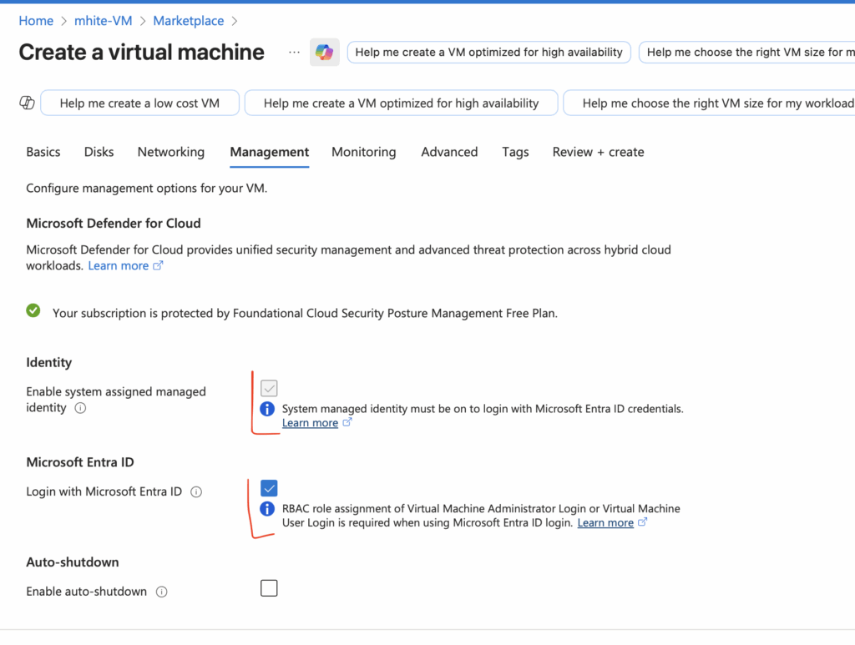
Task: Click info icon beside Login with Microsoft Entra ID
Action: tap(196, 492)
